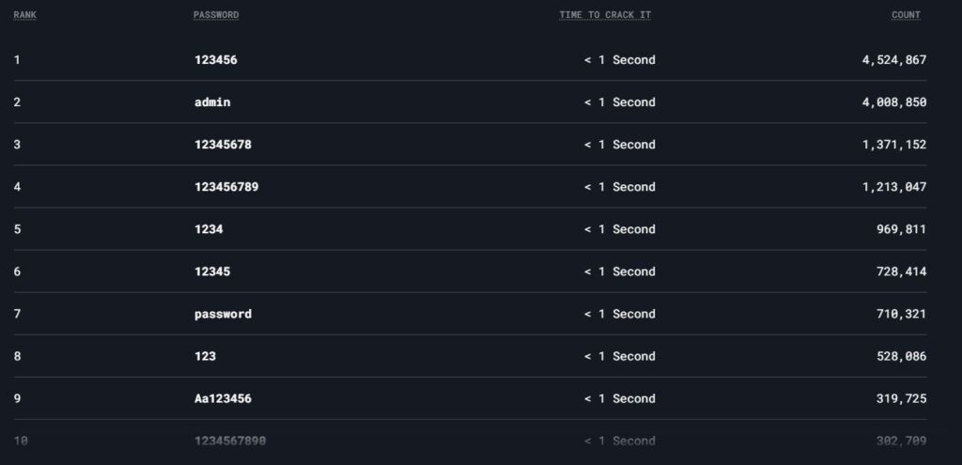Click the RANK column header
962x465 pixels.
click(25, 15)
